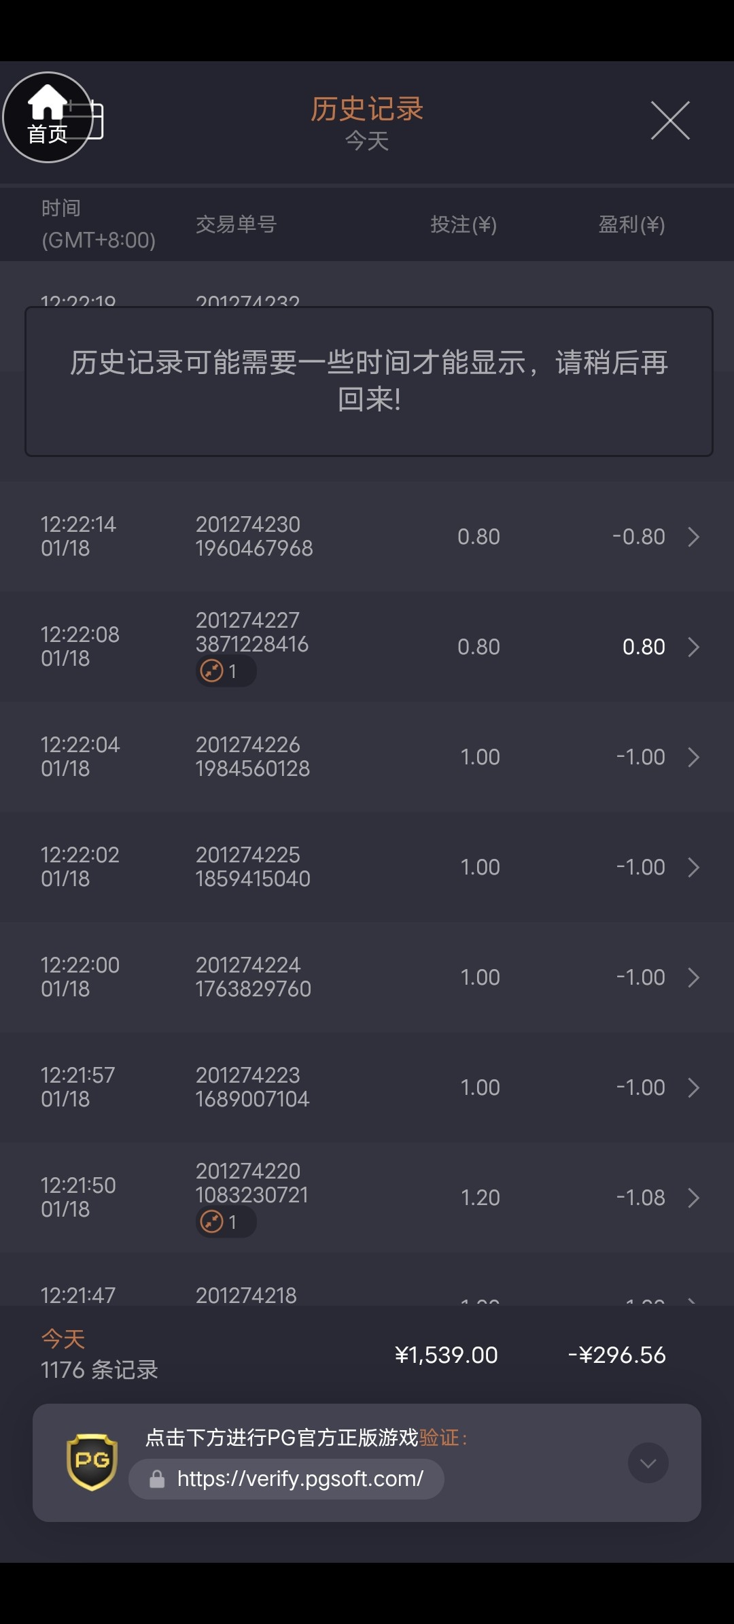Viewport: 734px width, 1624px height.
Task: Tap the 交易单号 column header
Action: (x=236, y=224)
